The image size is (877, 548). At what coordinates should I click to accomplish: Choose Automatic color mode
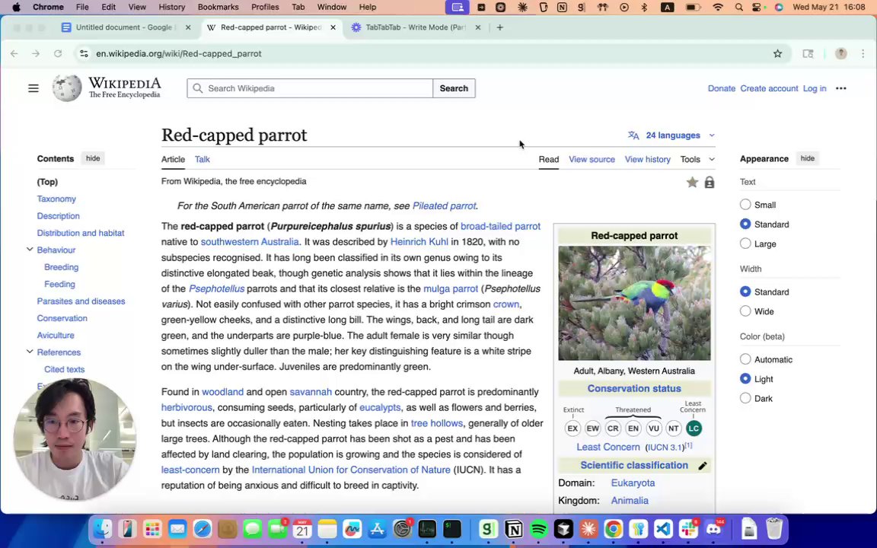tap(745, 359)
